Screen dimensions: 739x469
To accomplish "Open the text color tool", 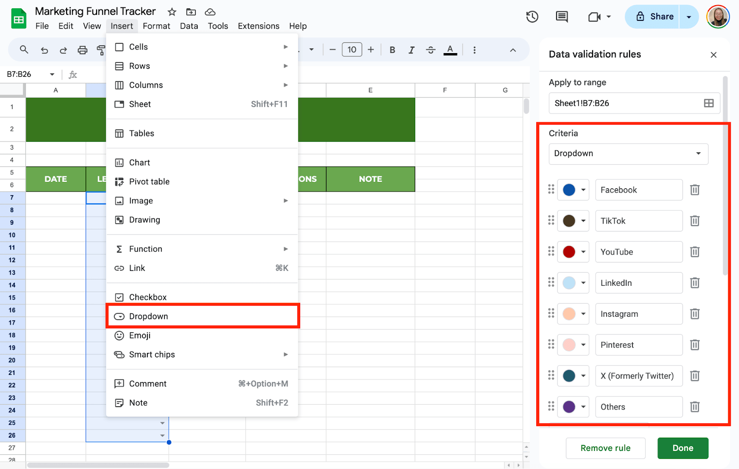I will (450, 50).
